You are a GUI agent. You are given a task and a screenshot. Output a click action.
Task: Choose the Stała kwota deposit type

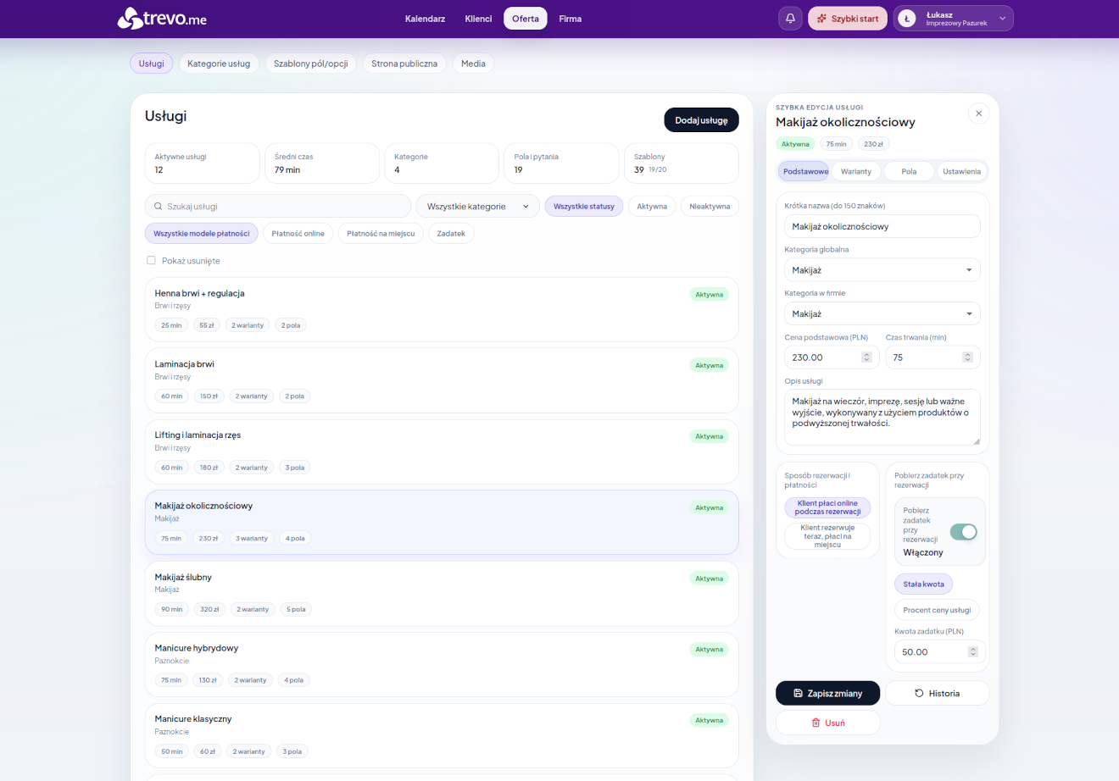(x=923, y=584)
